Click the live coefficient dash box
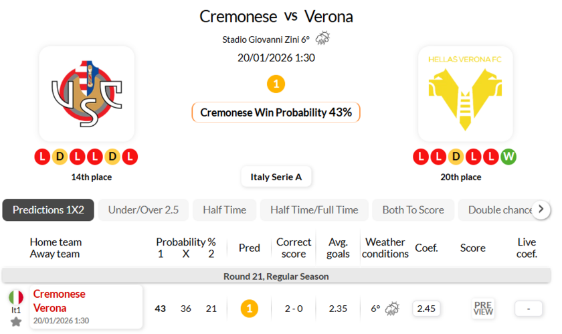The height and width of the screenshot is (334, 562). click(529, 309)
